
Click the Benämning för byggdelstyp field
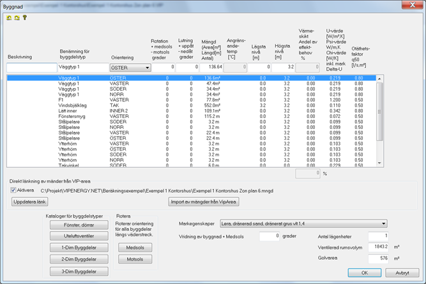click(x=83, y=68)
